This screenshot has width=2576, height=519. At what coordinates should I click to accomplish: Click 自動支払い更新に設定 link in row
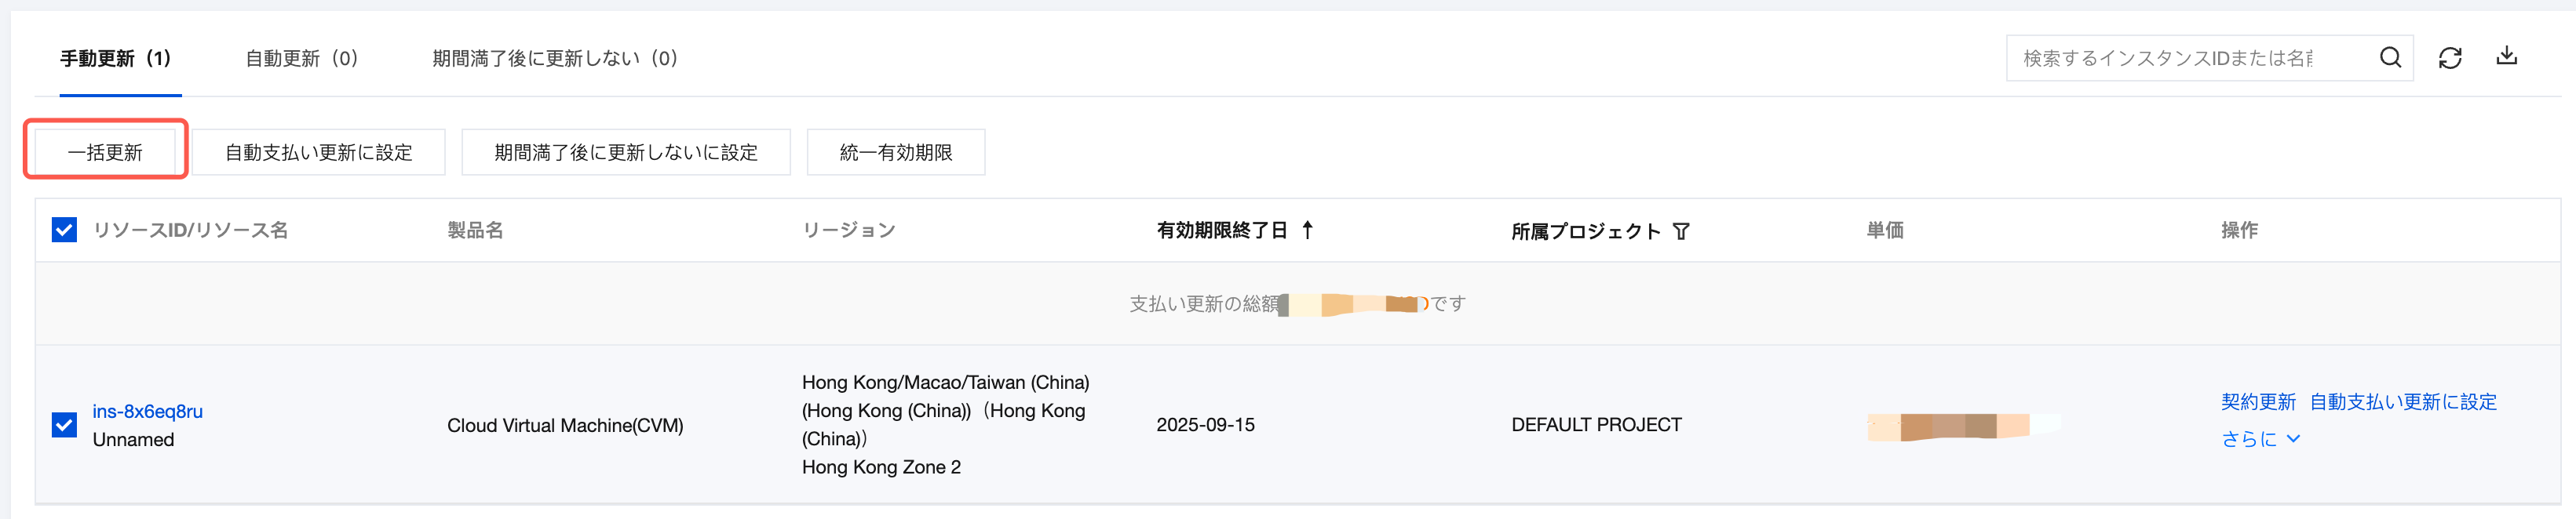point(2402,402)
